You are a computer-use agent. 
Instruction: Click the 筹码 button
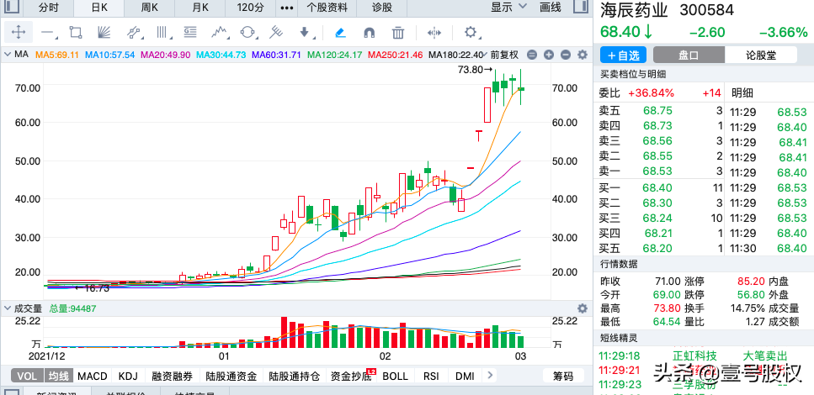click(x=563, y=376)
